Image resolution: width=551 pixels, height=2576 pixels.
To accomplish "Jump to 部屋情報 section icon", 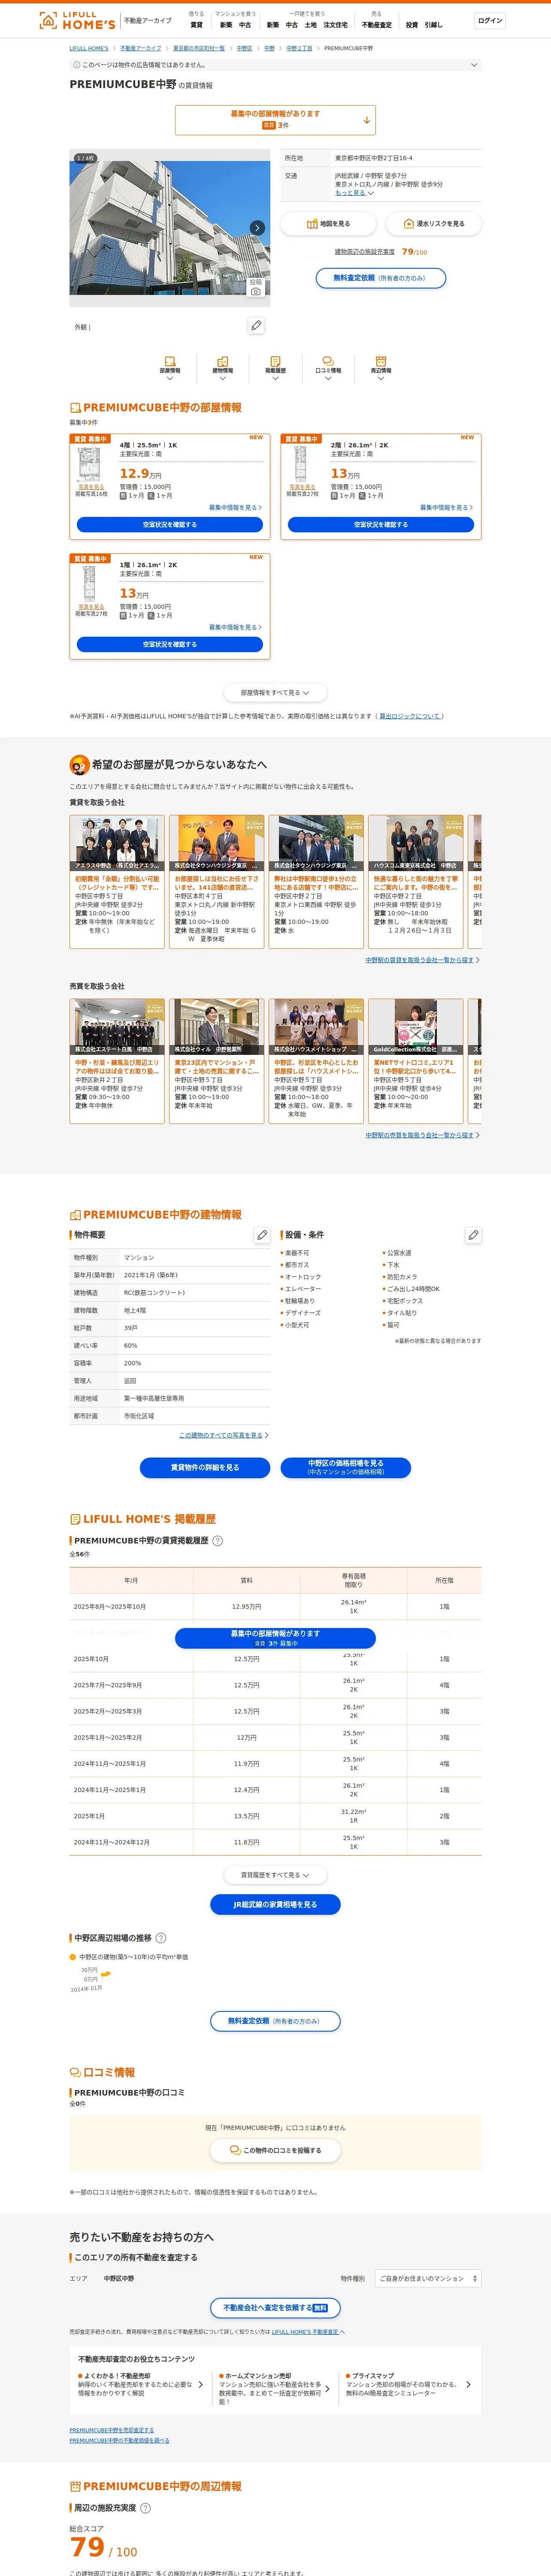I will pos(170,367).
